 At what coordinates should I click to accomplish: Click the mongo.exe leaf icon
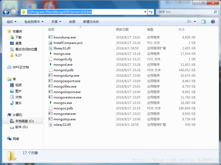click(50, 54)
